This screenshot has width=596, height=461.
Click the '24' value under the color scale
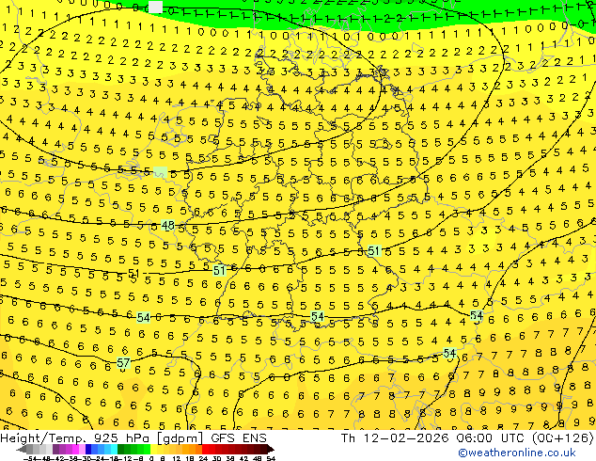(203, 459)
